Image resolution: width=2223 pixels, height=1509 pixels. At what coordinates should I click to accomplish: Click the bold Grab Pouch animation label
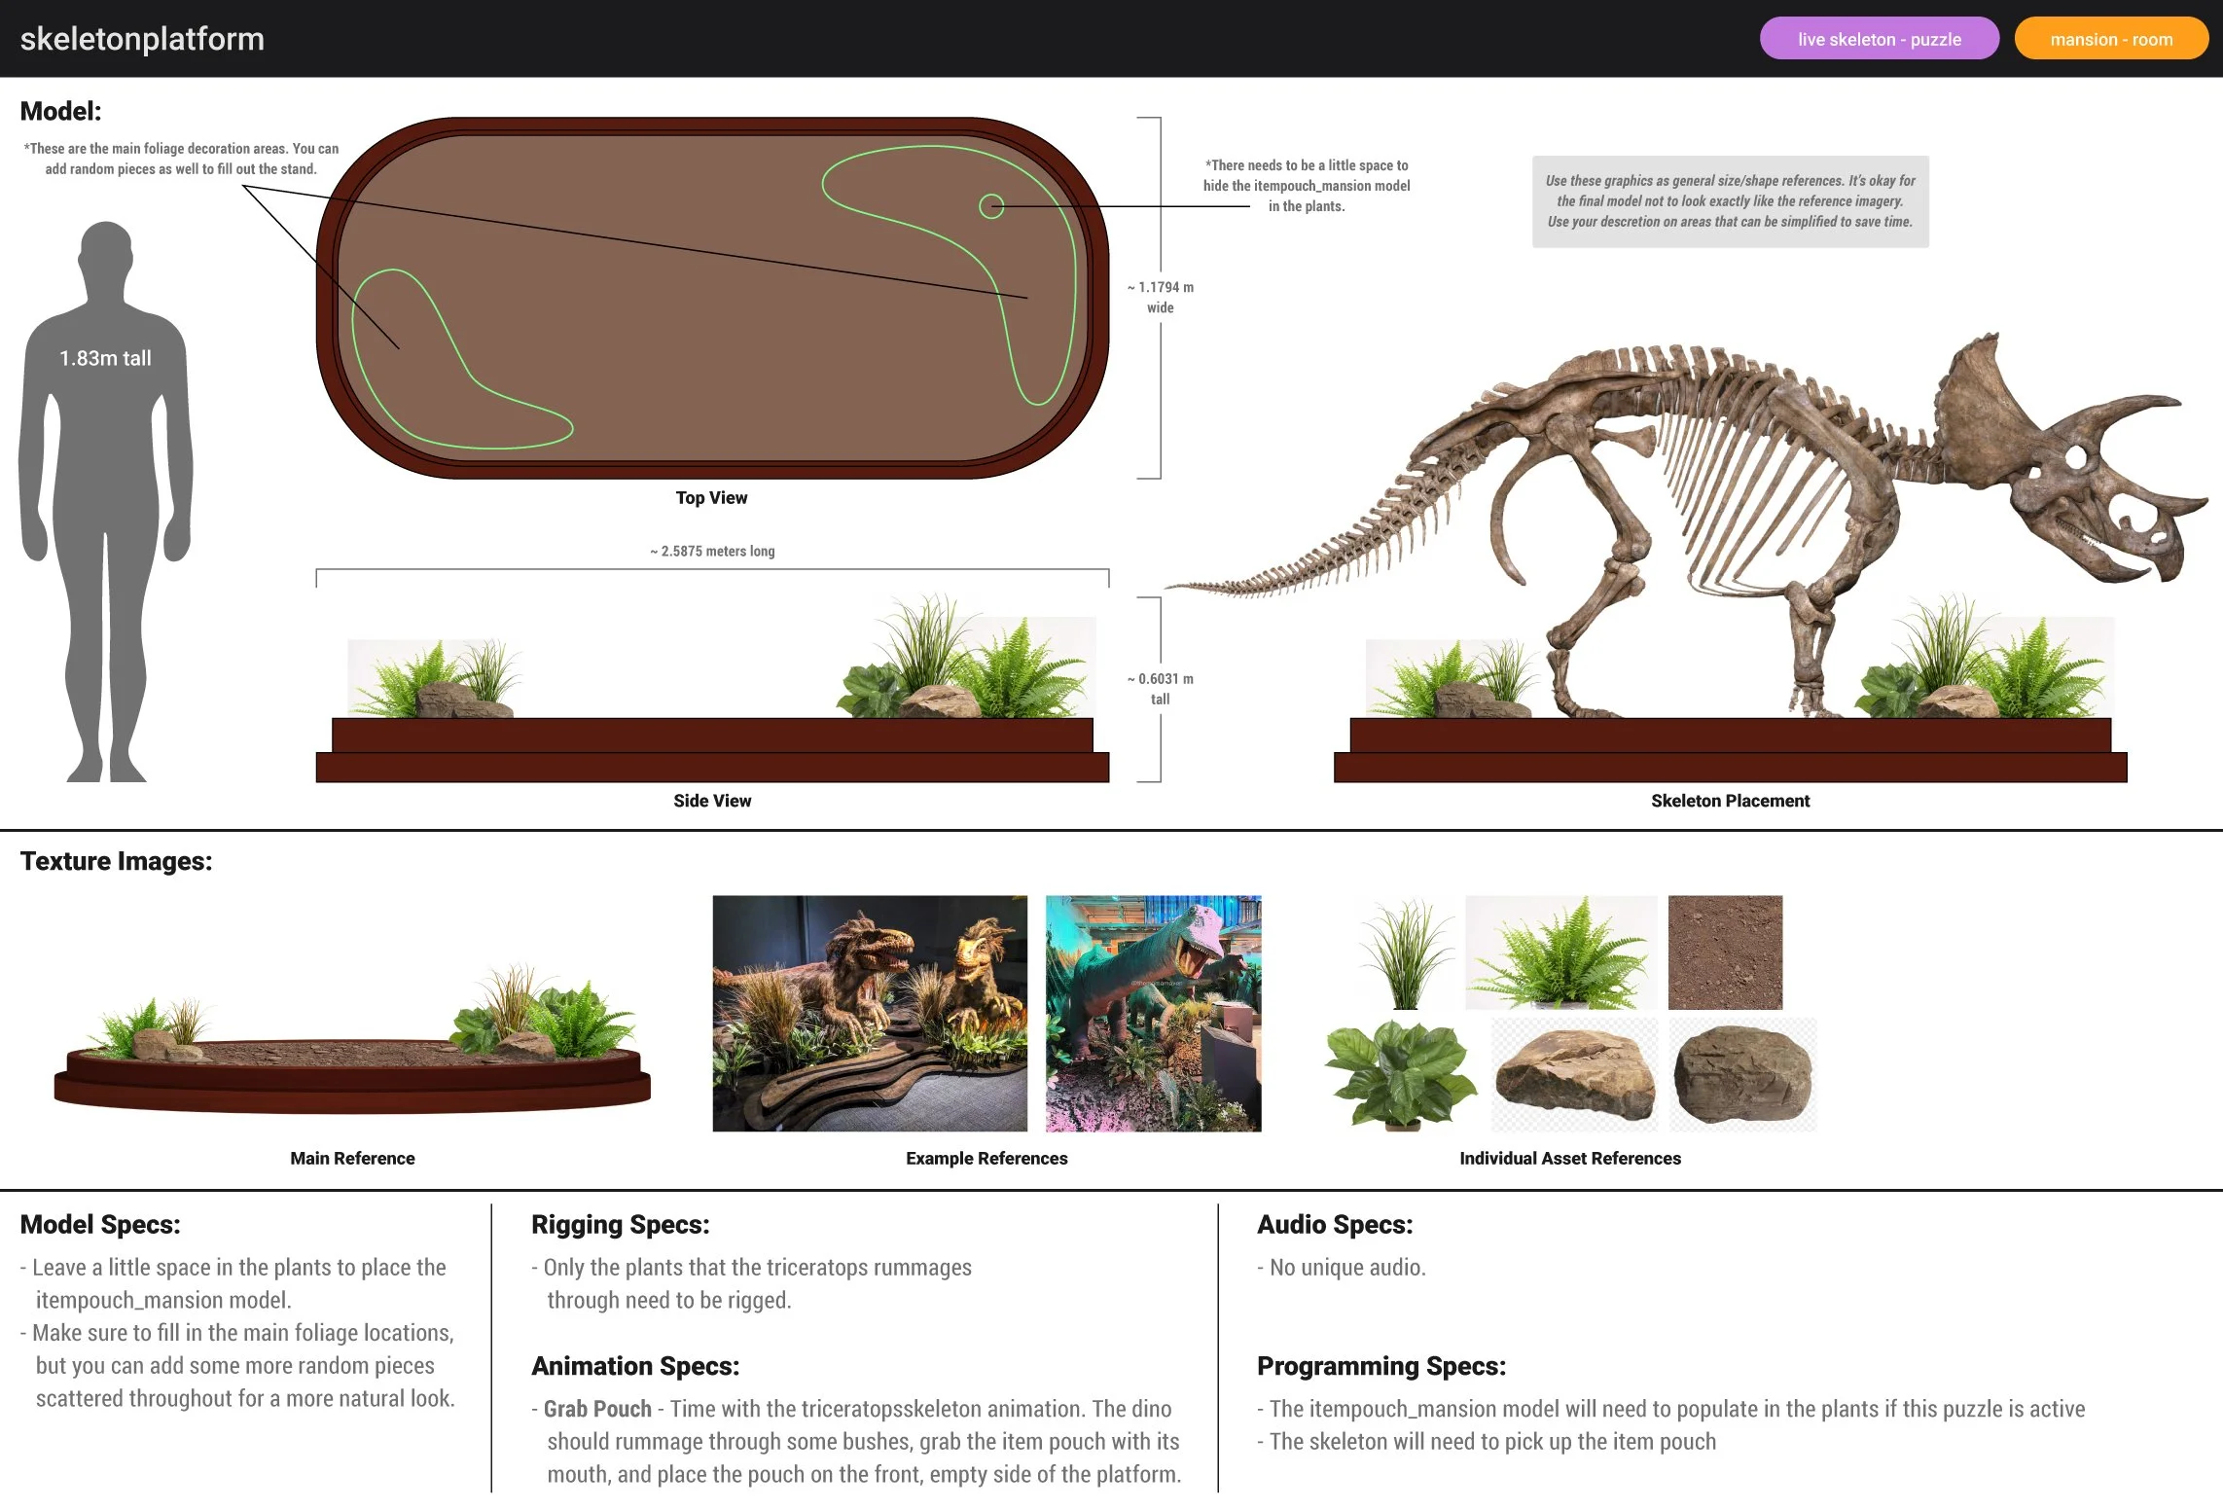point(597,1409)
